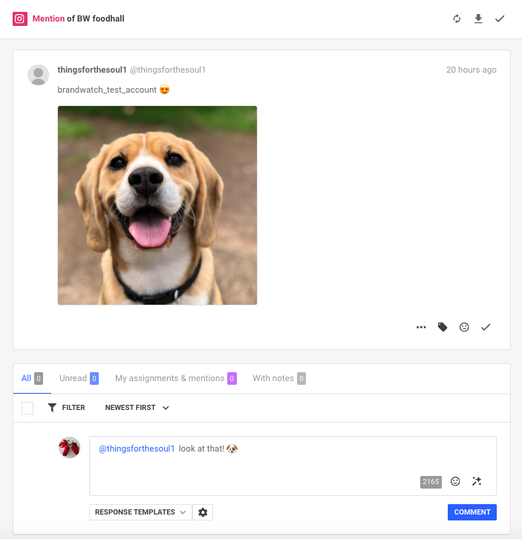Click the strawberry account avatar
This screenshot has width=522, height=539.
tap(69, 448)
